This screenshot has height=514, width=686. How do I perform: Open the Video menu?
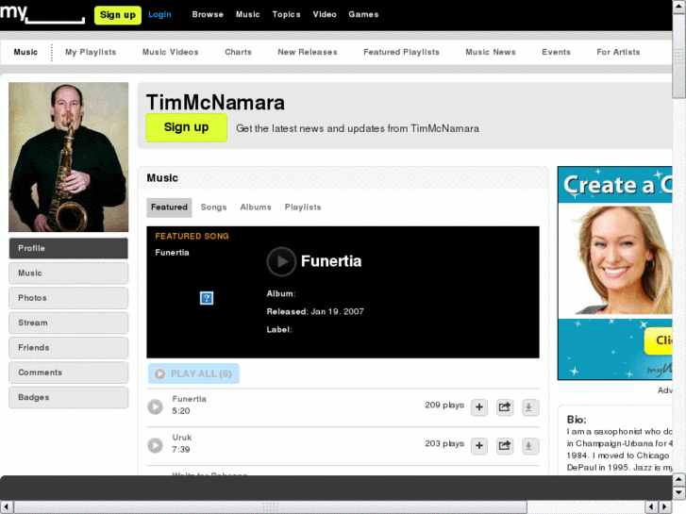coord(325,14)
